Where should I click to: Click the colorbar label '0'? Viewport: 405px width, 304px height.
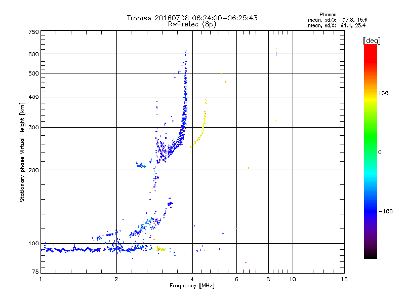[380, 152]
